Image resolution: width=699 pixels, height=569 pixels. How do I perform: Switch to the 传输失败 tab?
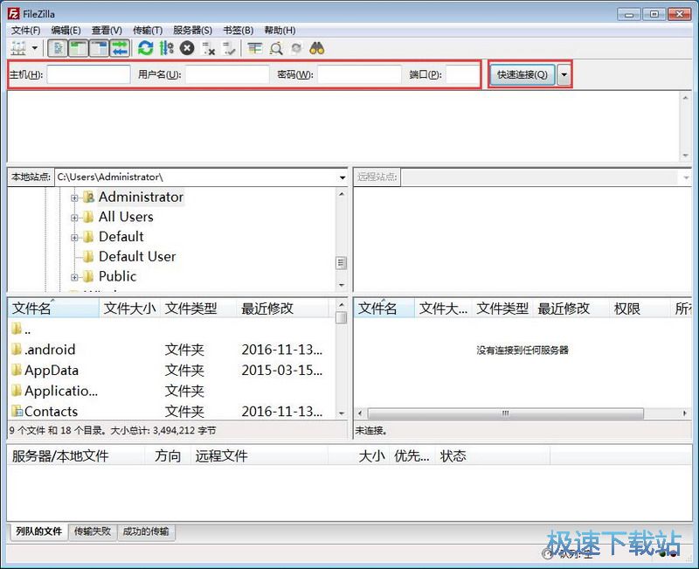92,531
